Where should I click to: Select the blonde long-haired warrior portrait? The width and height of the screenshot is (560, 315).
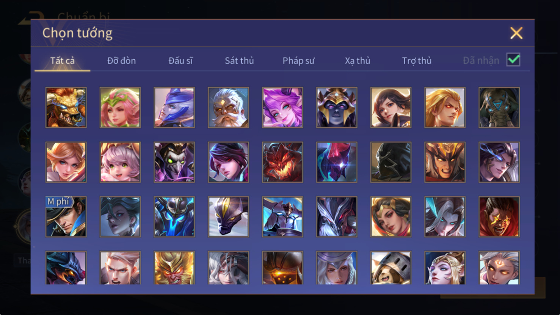(x=445, y=108)
